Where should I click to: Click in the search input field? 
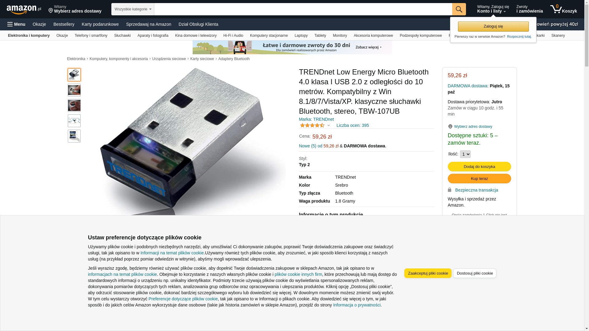pyautogui.click(x=303, y=9)
